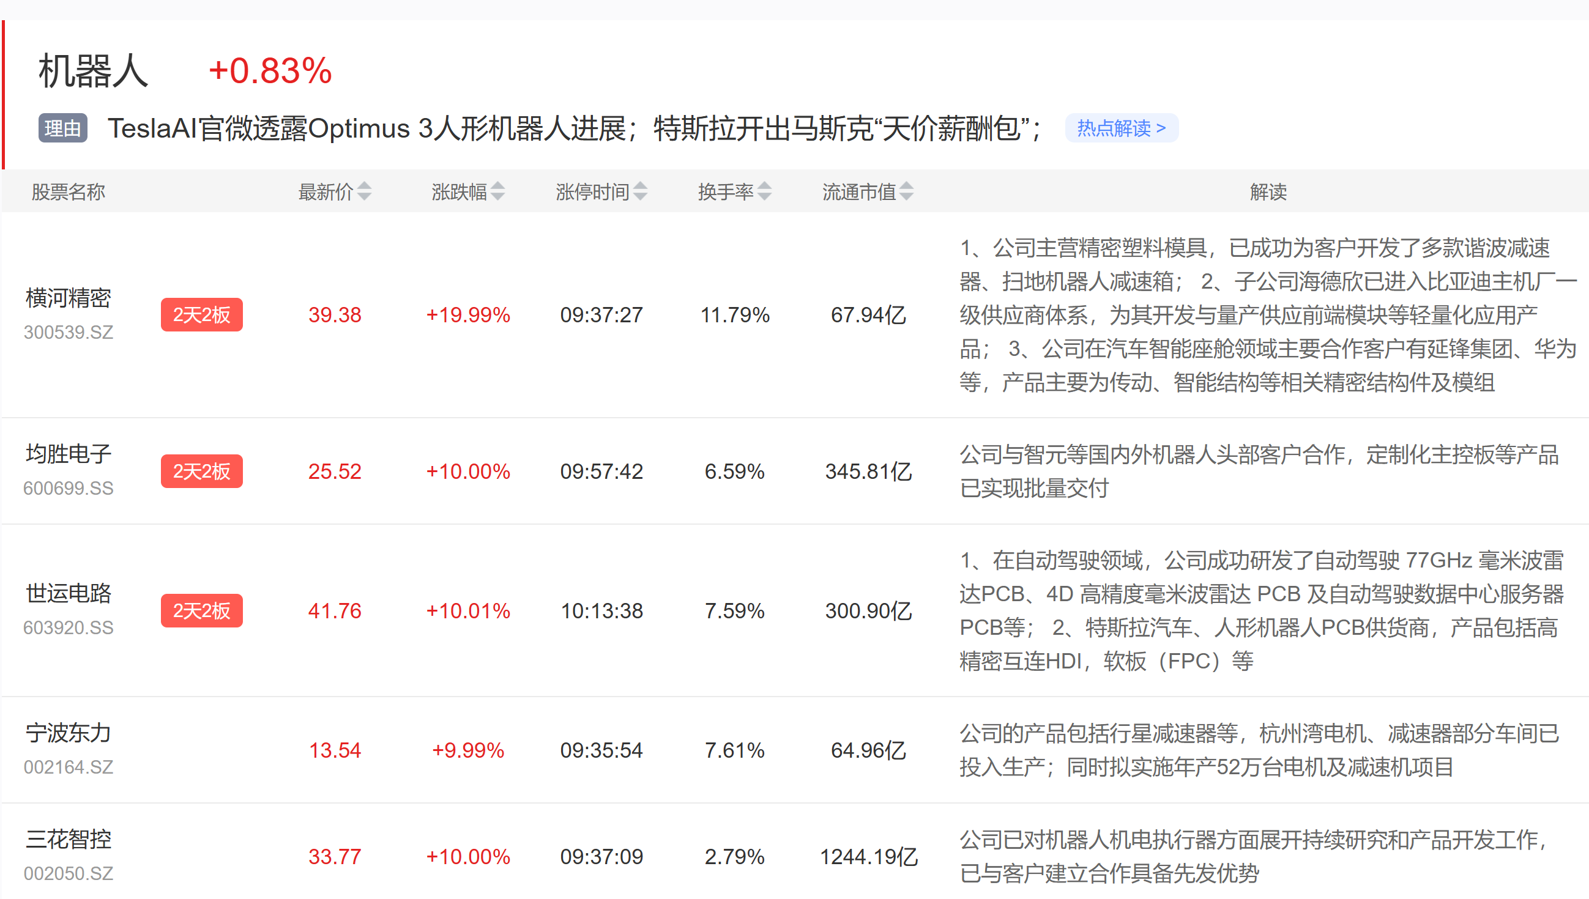Click price 39.38
The width and height of the screenshot is (1589, 899).
(335, 315)
